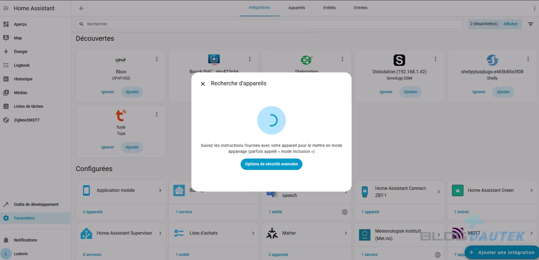Image resolution: width=539 pixels, height=260 pixels.
Task: Open three-dot menu on shellyplusplugs card
Action: pos(528,59)
